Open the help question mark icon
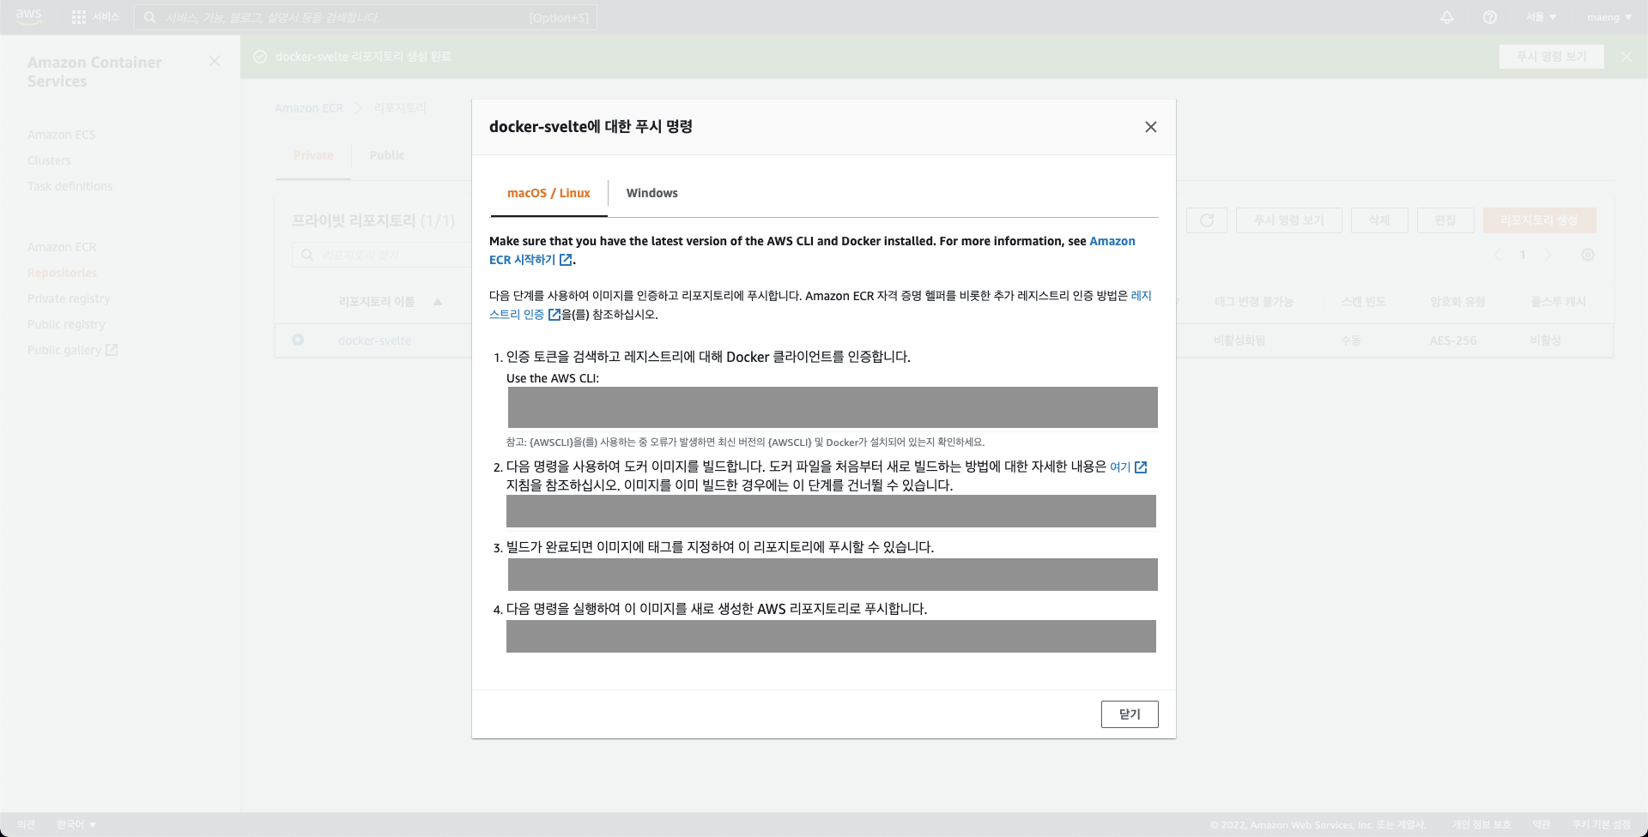This screenshot has width=1648, height=837. 1490,17
